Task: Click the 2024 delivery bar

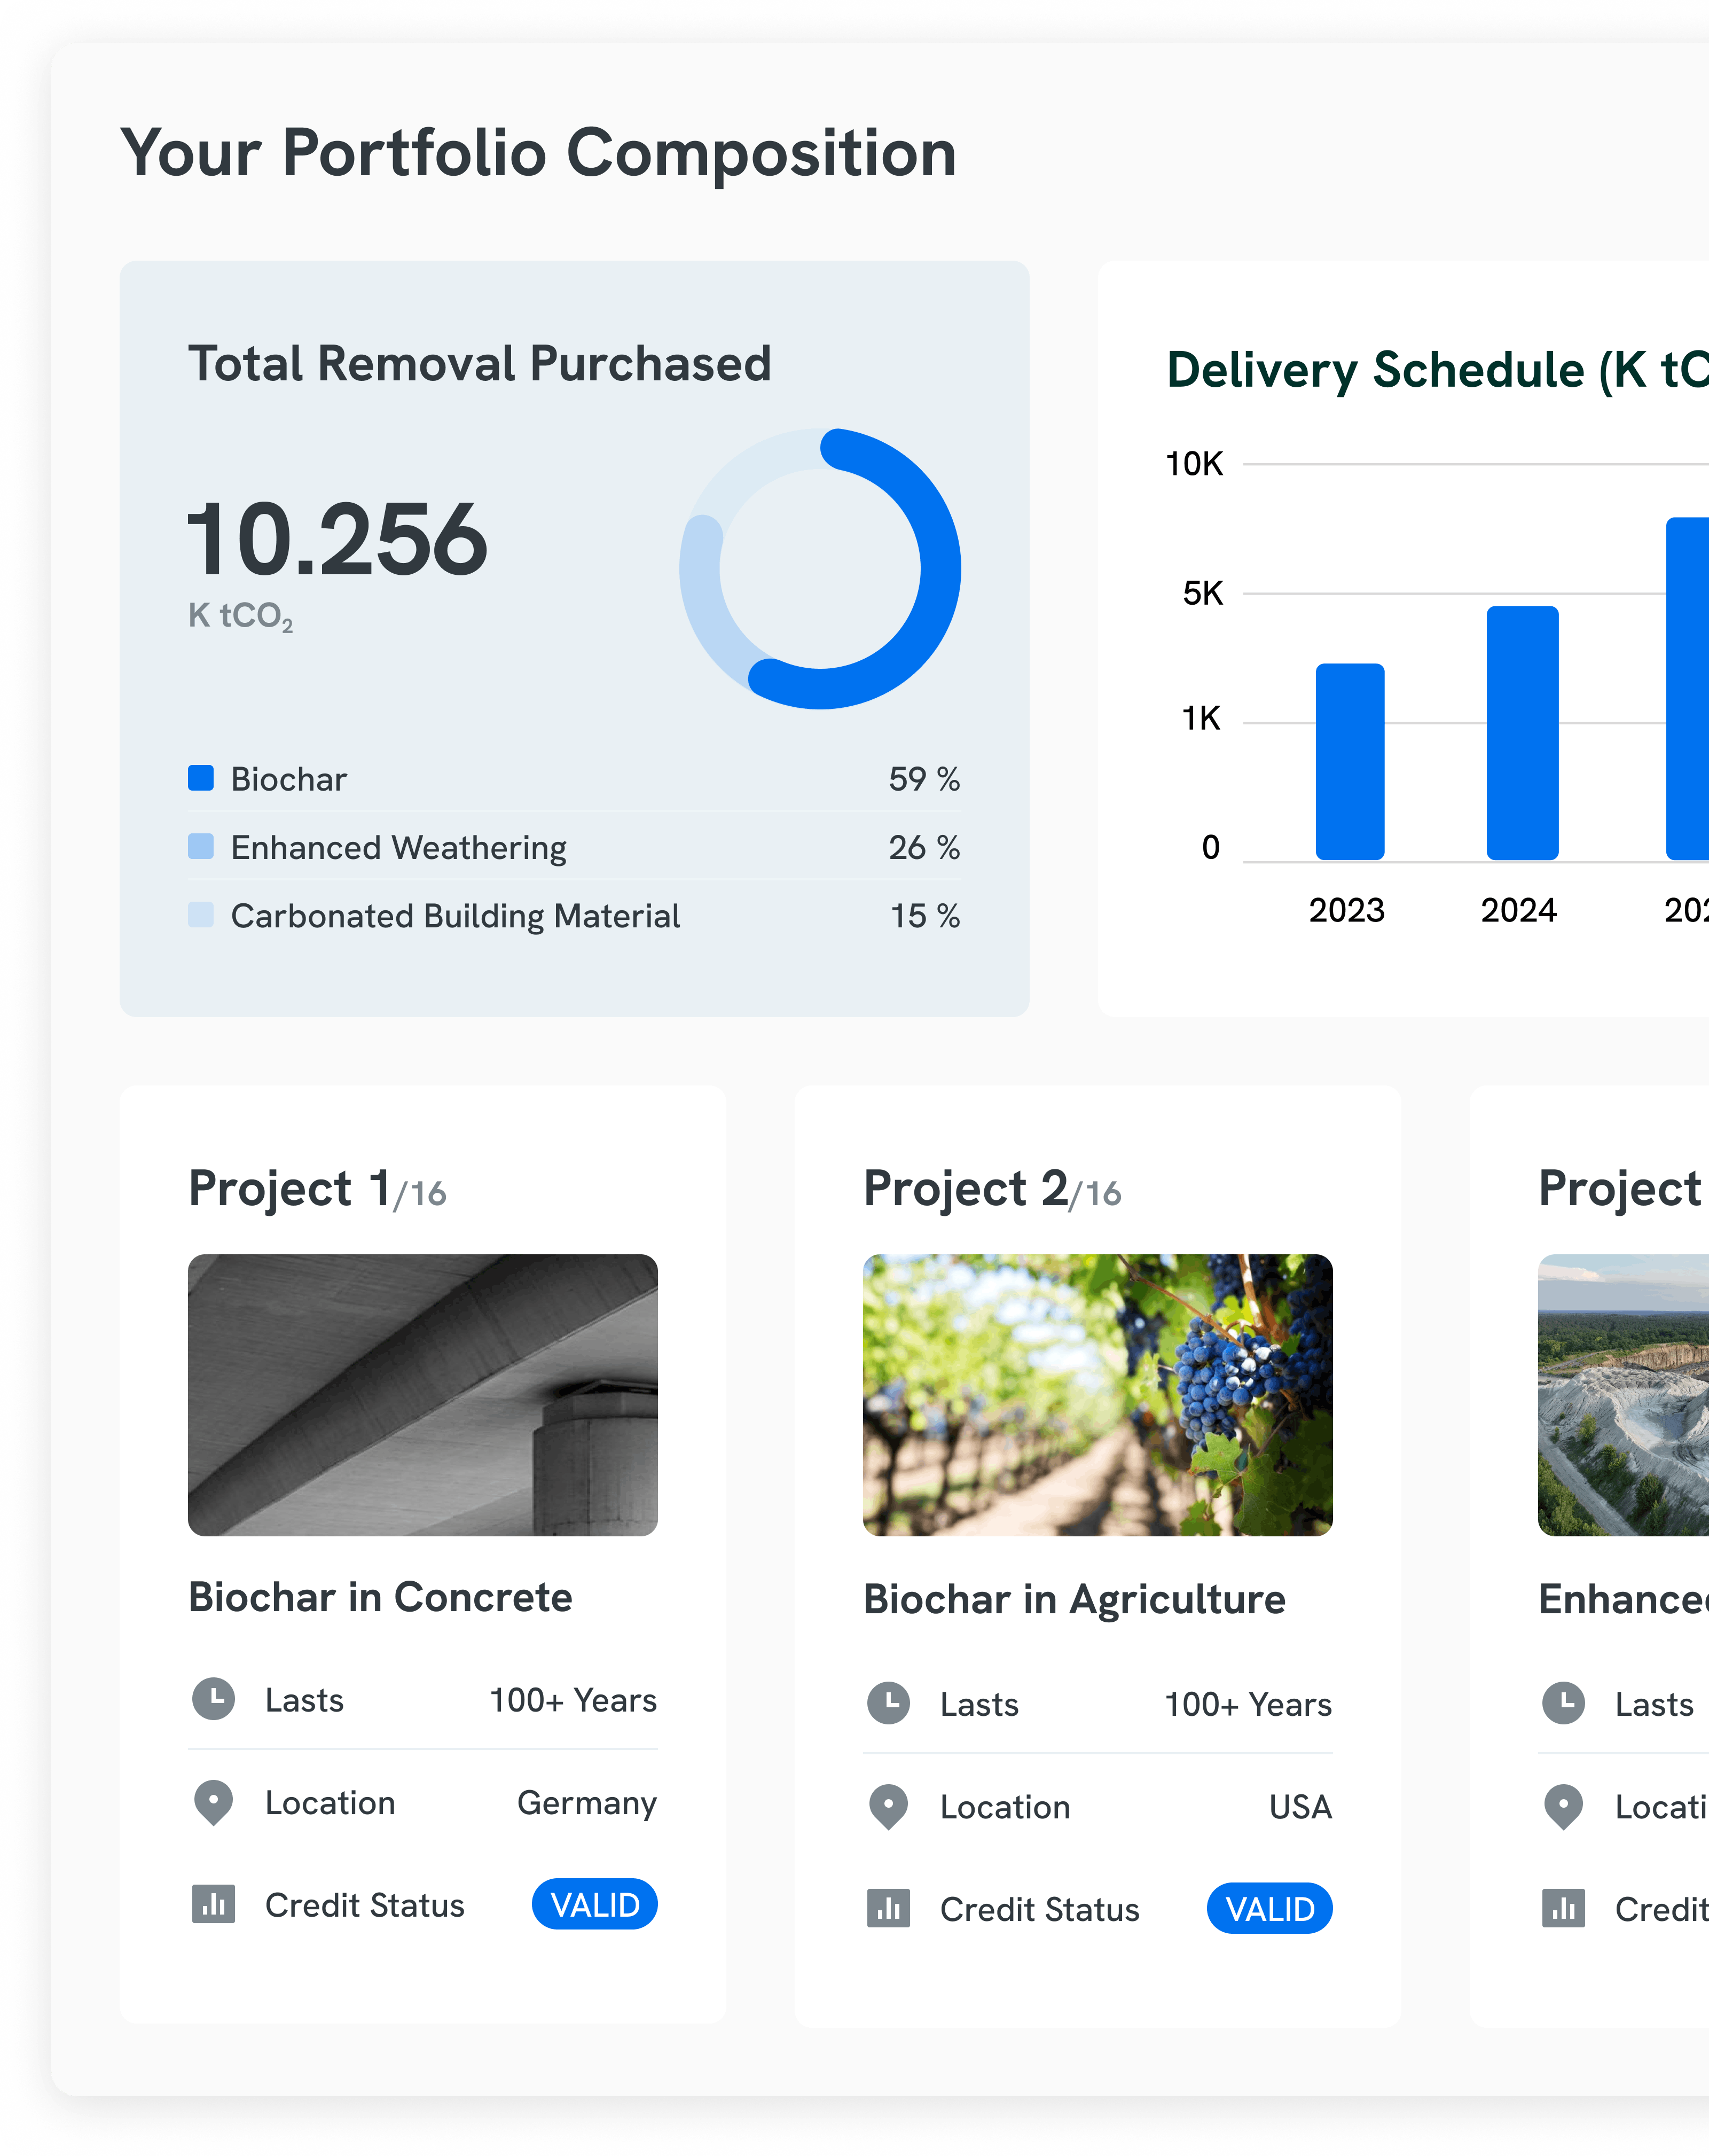Action: (x=1522, y=733)
